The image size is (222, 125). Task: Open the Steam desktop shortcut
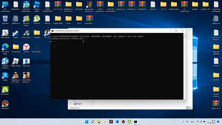(16, 34)
